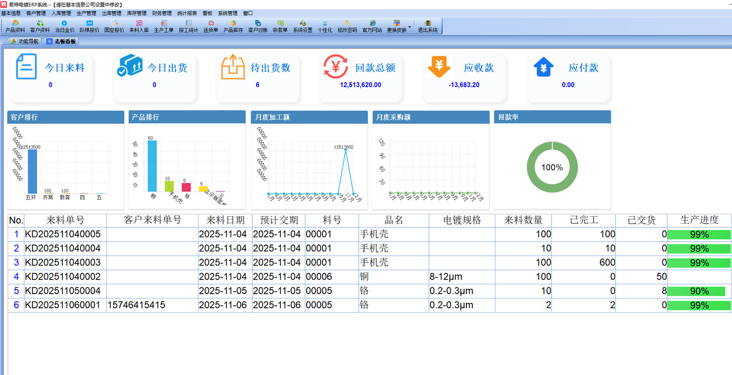Expand the 更换皮肤 dropdown arrow

[409, 27]
